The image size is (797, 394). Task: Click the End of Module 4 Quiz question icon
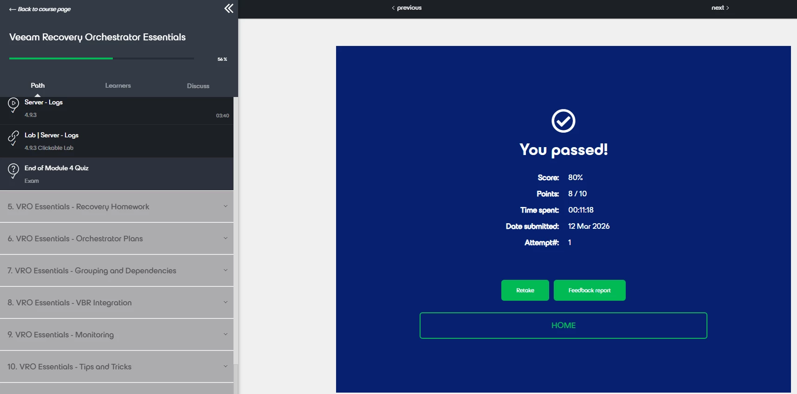(x=13, y=169)
